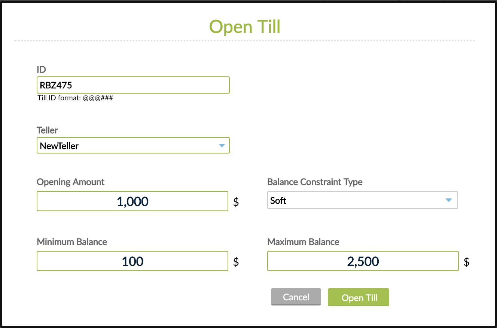Image resolution: width=497 pixels, height=328 pixels.
Task: Select the Soft constraint combo box
Action: (x=362, y=200)
